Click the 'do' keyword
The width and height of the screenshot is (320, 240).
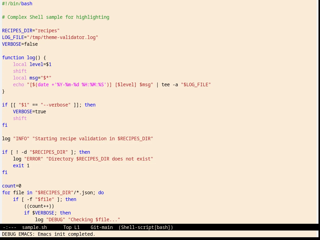pos(101,193)
